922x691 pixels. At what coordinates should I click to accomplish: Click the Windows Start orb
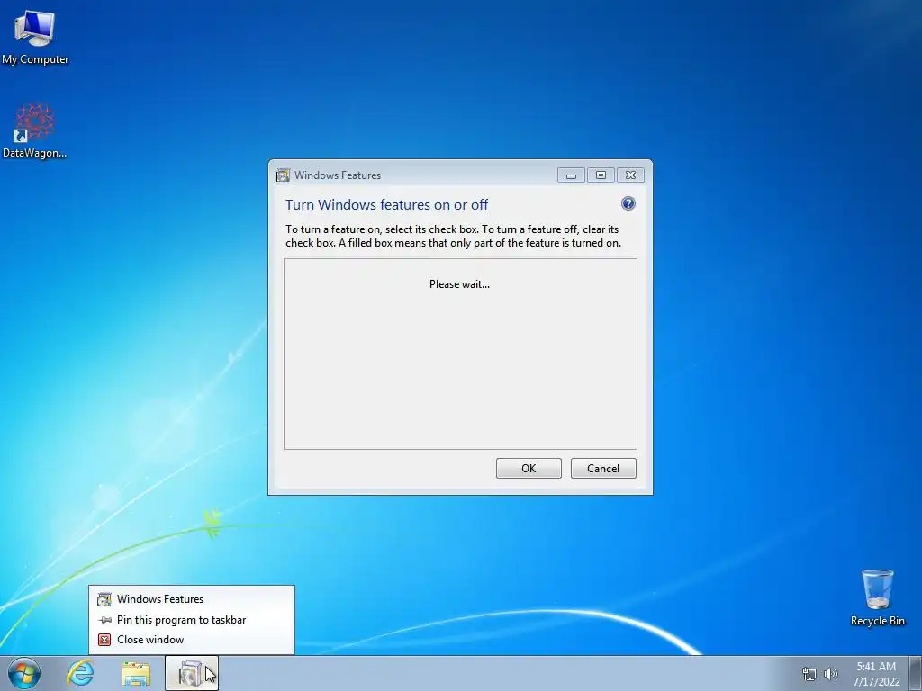[24, 673]
